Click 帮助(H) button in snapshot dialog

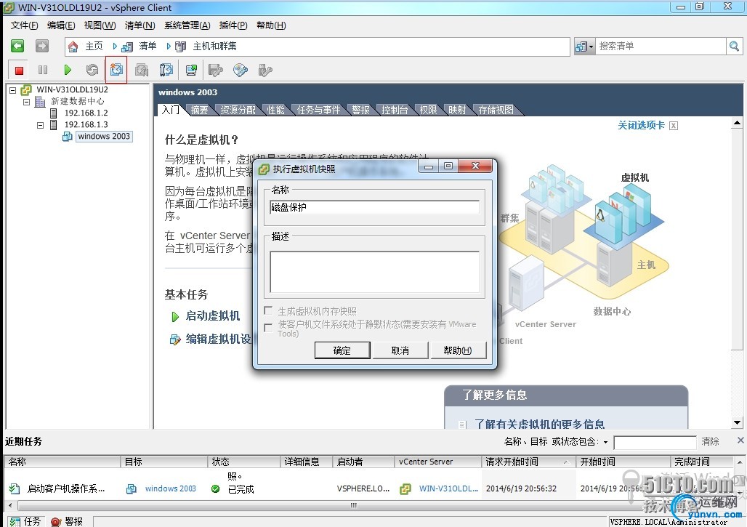click(458, 350)
